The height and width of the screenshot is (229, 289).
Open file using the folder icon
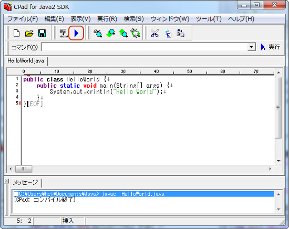[29, 33]
